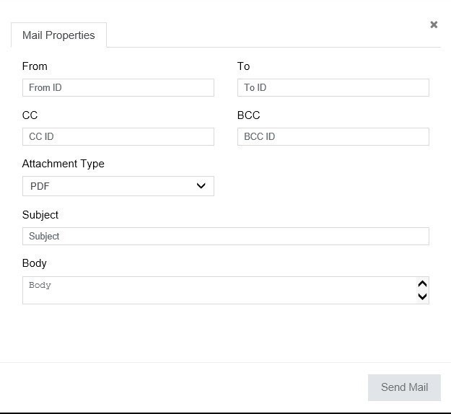Click into the BCC ID field

333,137
